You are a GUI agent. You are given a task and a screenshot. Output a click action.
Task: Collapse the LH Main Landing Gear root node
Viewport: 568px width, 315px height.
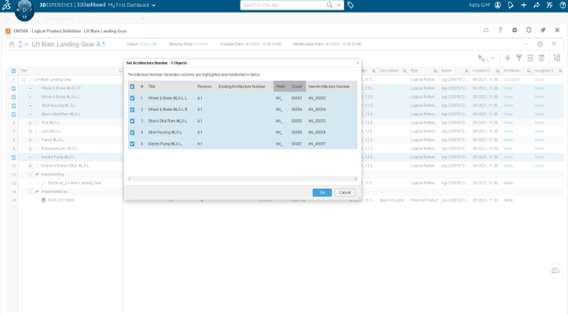pyautogui.click(x=24, y=79)
